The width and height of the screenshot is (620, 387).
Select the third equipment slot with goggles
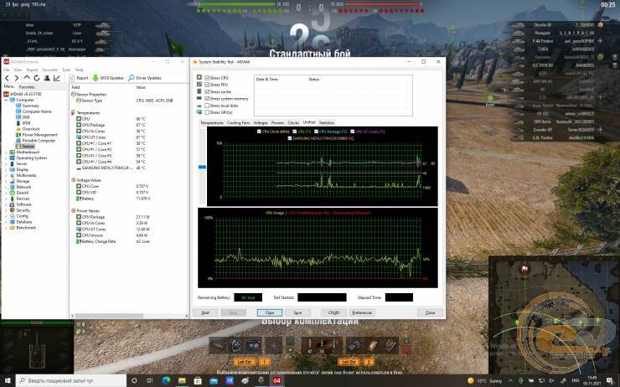253,345
